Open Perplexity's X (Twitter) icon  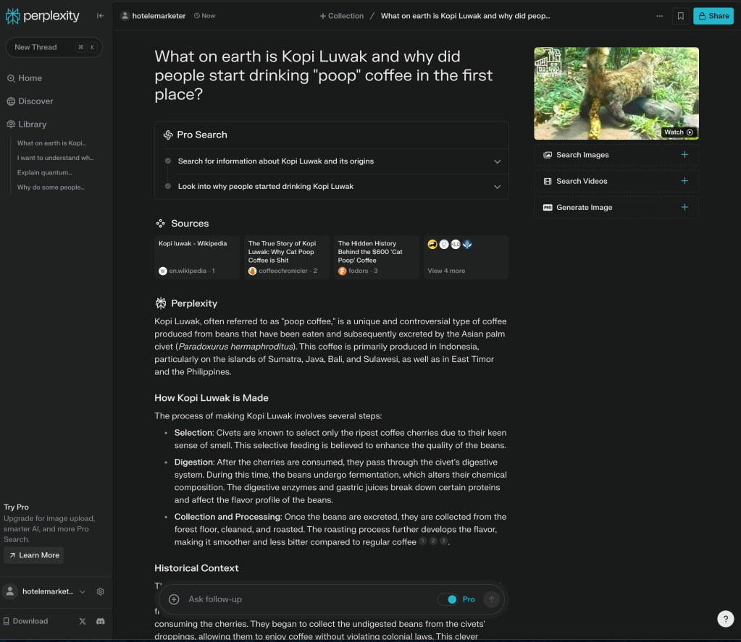pyautogui.click(x=83, y=621)
